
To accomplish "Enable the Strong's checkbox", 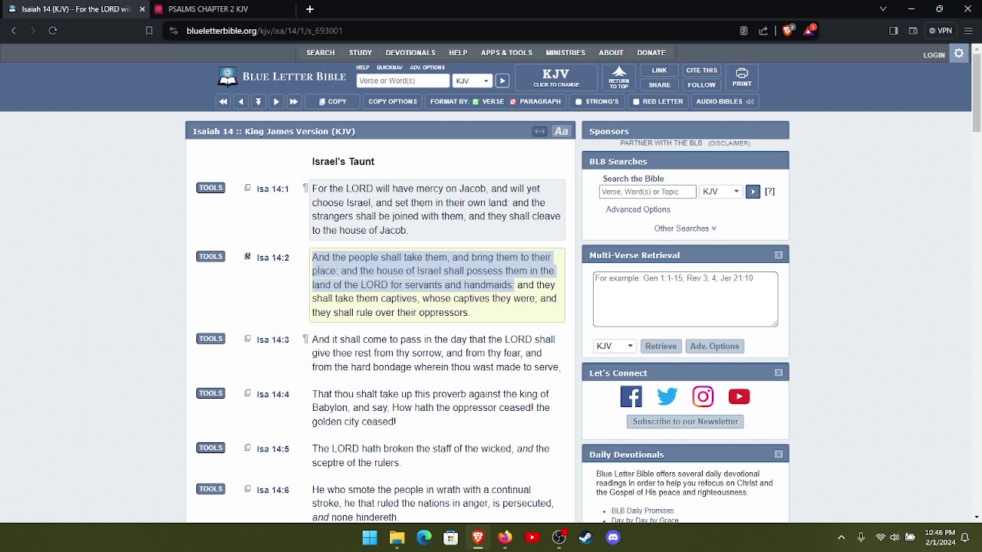I will tap(579, 101).
